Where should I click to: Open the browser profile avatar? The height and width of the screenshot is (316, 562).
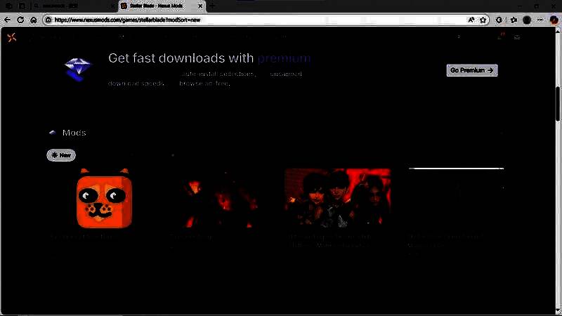[527, 20]
